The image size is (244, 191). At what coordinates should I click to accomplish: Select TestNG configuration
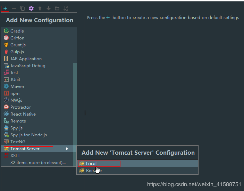(39, 142)
